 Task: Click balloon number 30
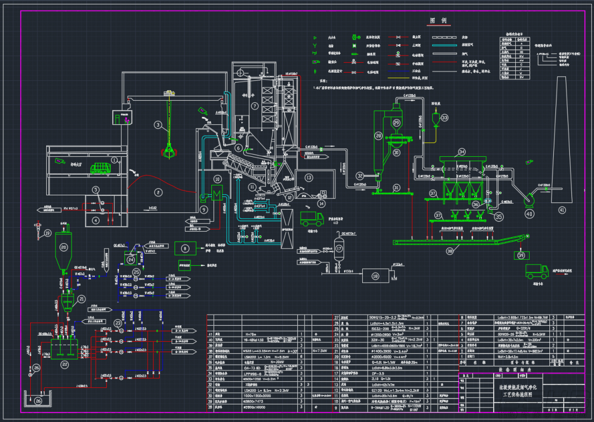[x=396, y=152]
